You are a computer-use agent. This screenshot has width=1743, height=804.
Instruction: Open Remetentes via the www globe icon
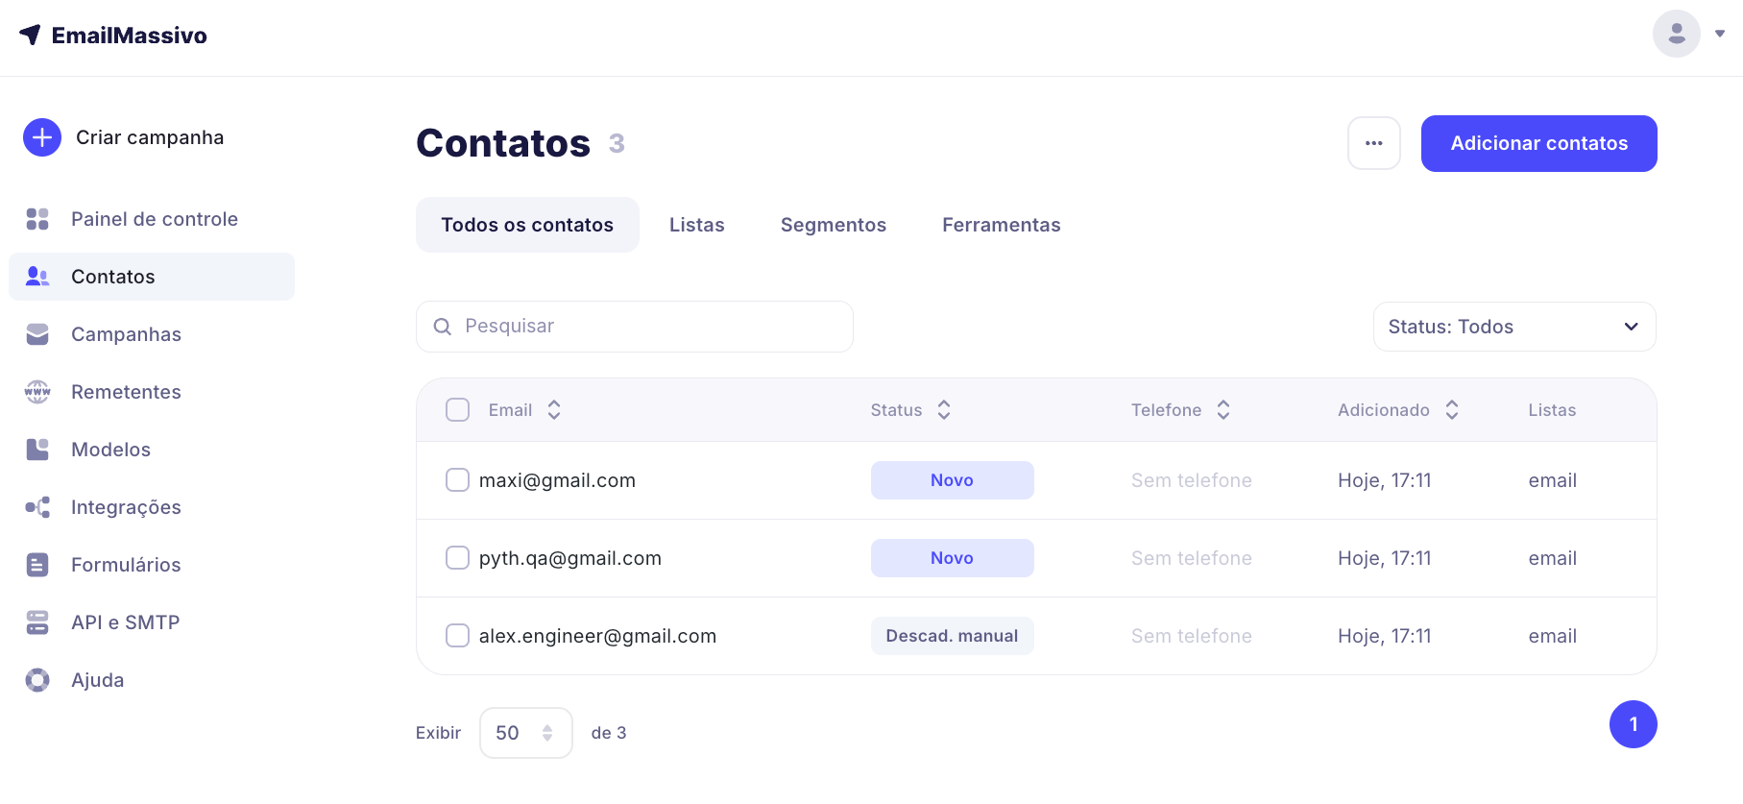point(37,392)
